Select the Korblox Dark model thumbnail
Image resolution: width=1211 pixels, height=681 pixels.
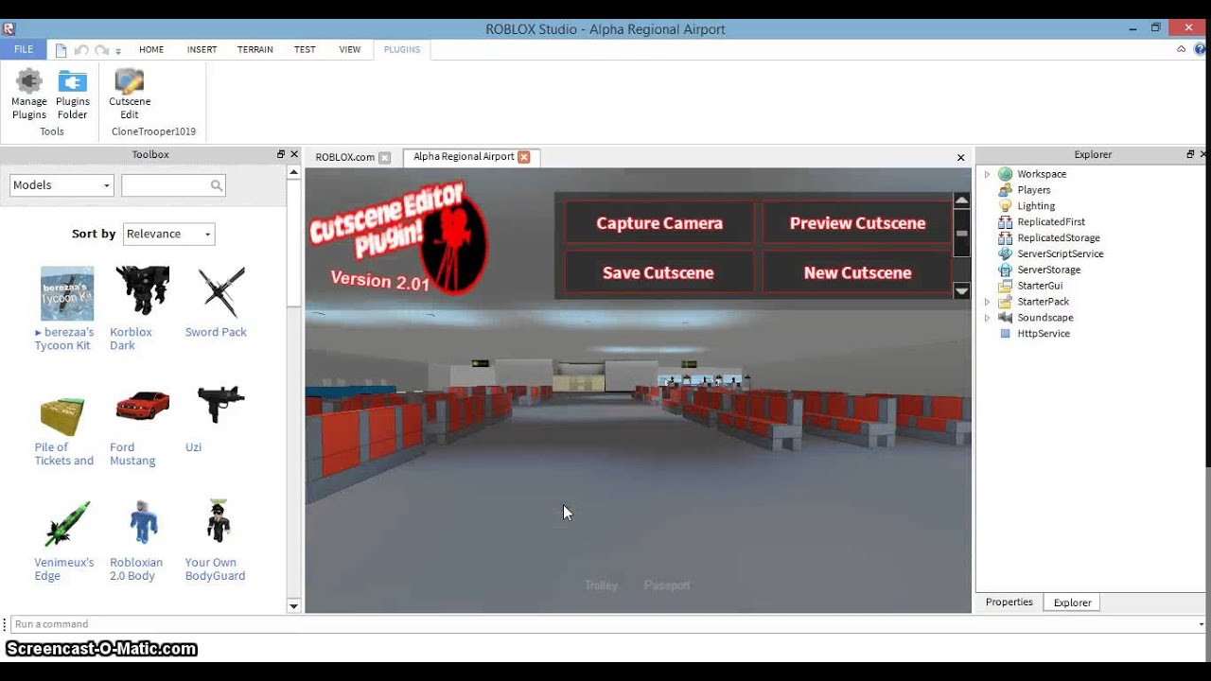tap(143, 290)
